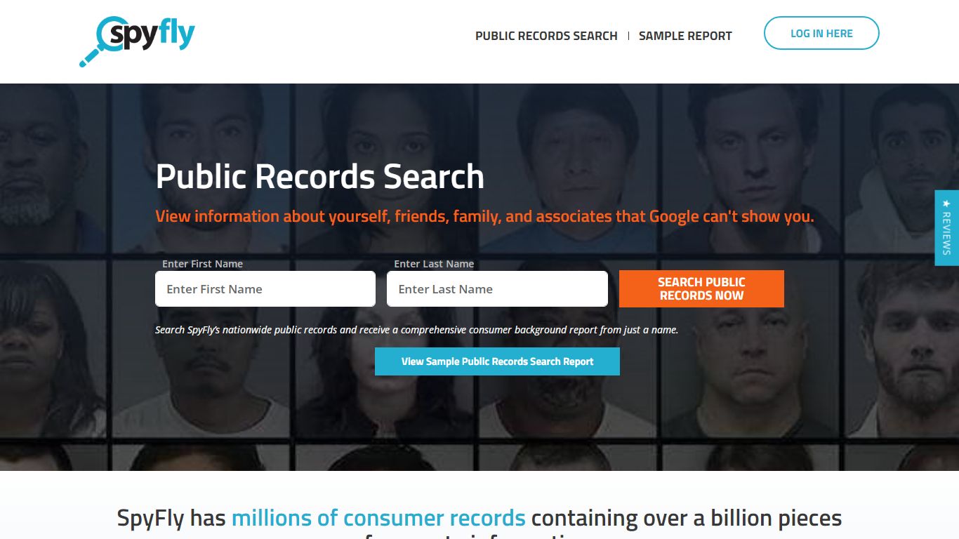Click the Enter First Name label
The width and height of the screenshot is (959, 539).
coord(202,263)
